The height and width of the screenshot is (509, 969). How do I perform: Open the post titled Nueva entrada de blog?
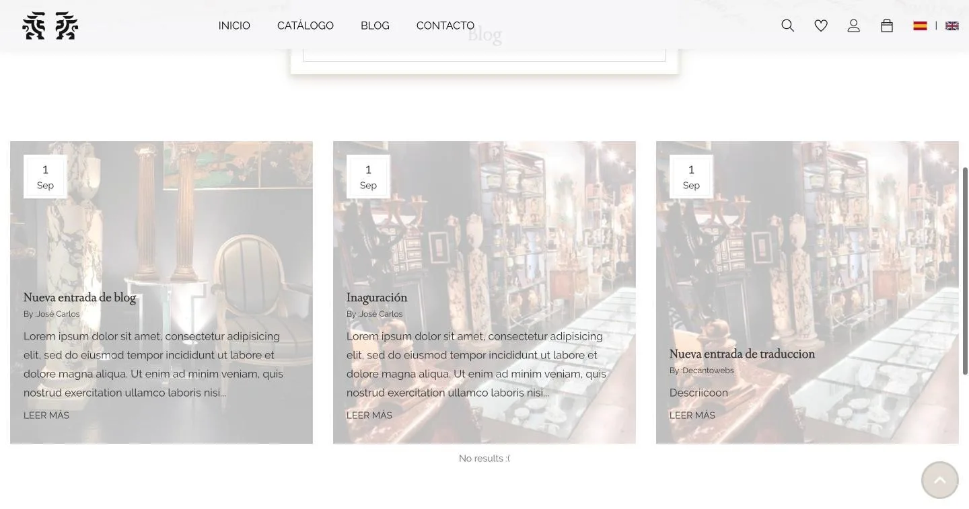coord(79,297)
